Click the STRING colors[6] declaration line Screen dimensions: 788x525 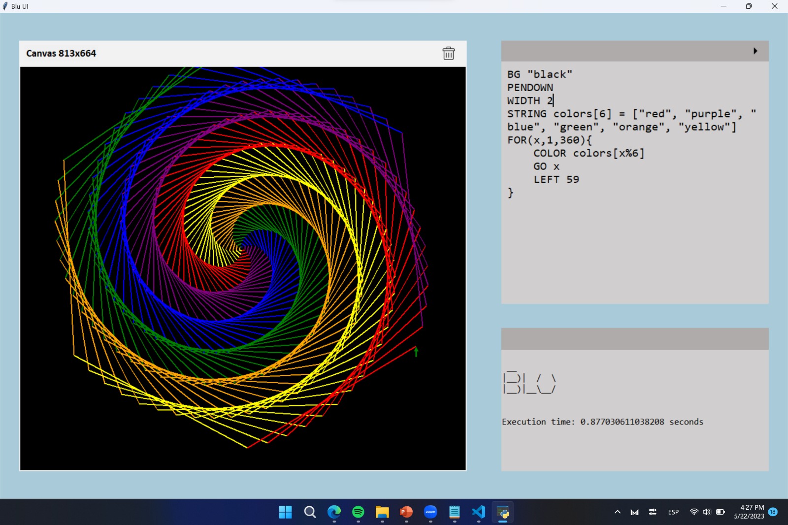631,120
